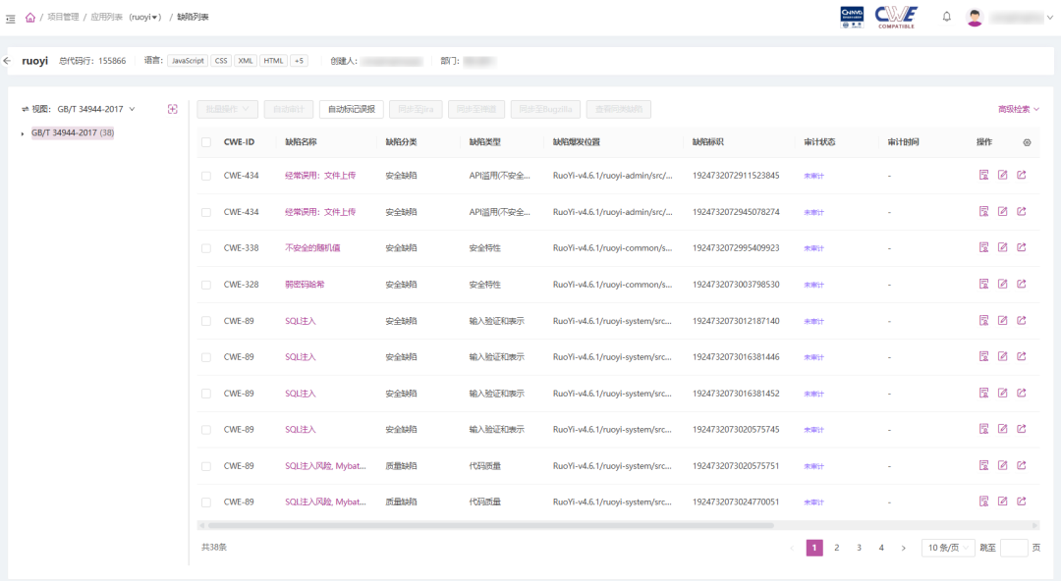
Task: Go to 项目管理 in the breadcrumb
Action: (x=63, y=18)
